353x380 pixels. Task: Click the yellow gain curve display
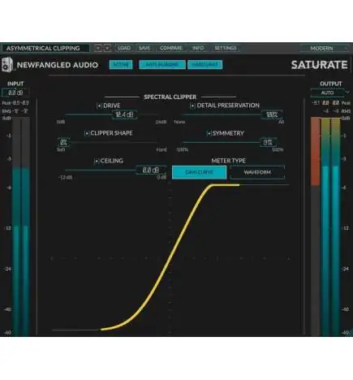pyautogui.click(x=170, y=257)
